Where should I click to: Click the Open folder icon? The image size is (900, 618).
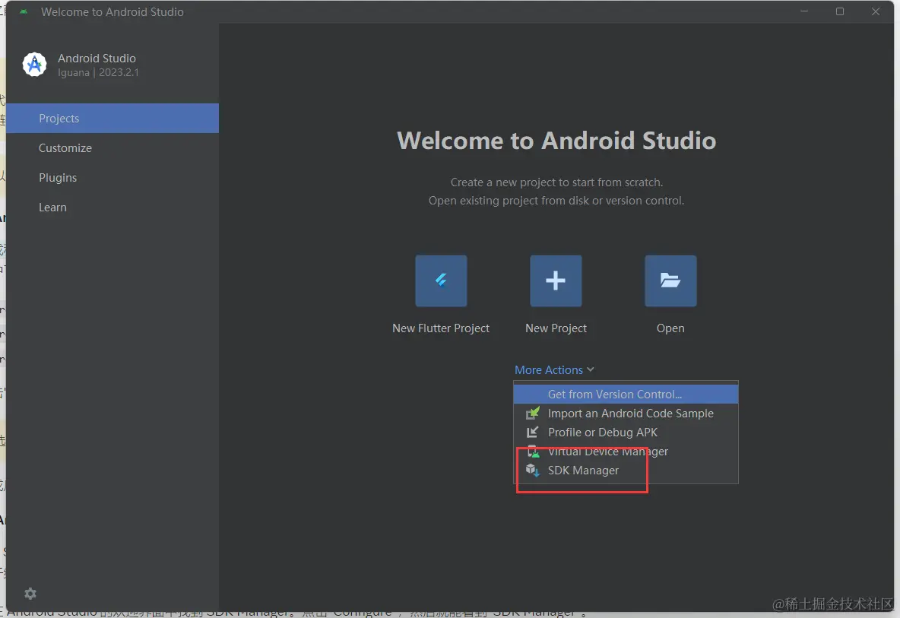click(670, 280)
